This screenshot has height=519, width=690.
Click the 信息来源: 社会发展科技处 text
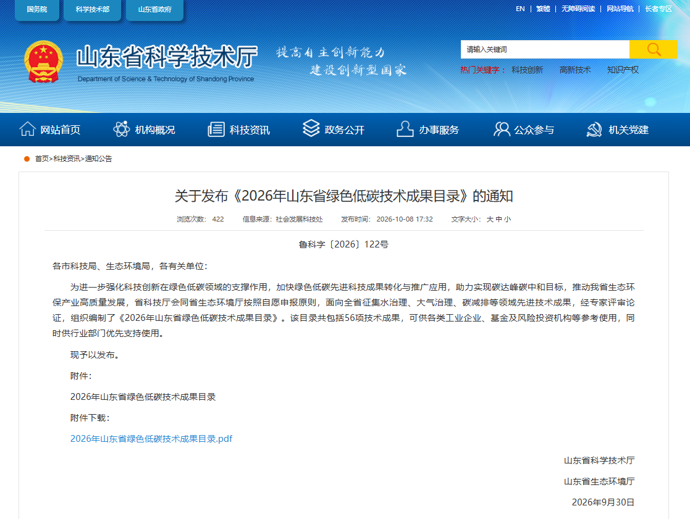pos(282,219)
